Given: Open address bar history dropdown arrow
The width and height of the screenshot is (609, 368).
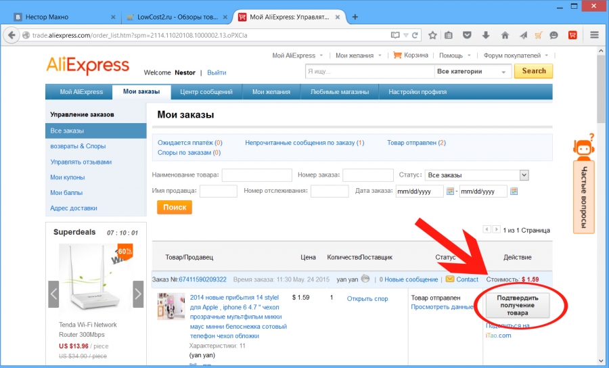Looking at the screenshot, I should point(405,35).
